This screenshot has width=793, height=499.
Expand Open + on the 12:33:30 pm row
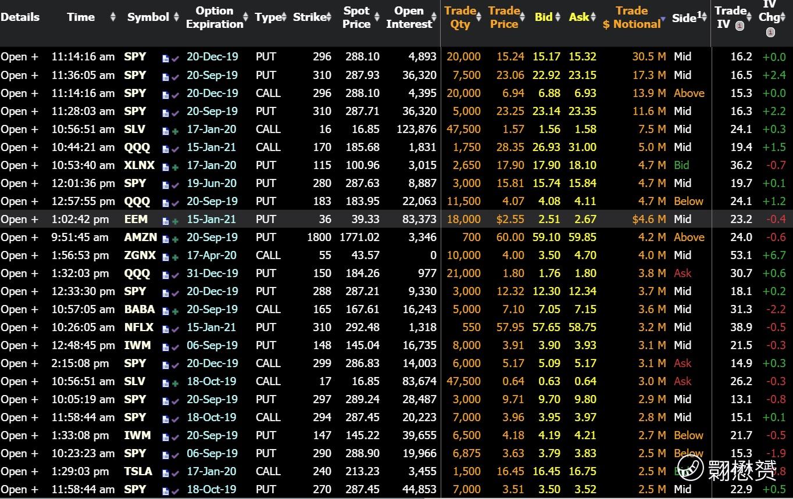click(x=19, y=291)
